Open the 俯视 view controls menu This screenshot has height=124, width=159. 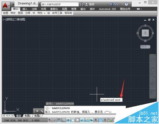point(10,19)
